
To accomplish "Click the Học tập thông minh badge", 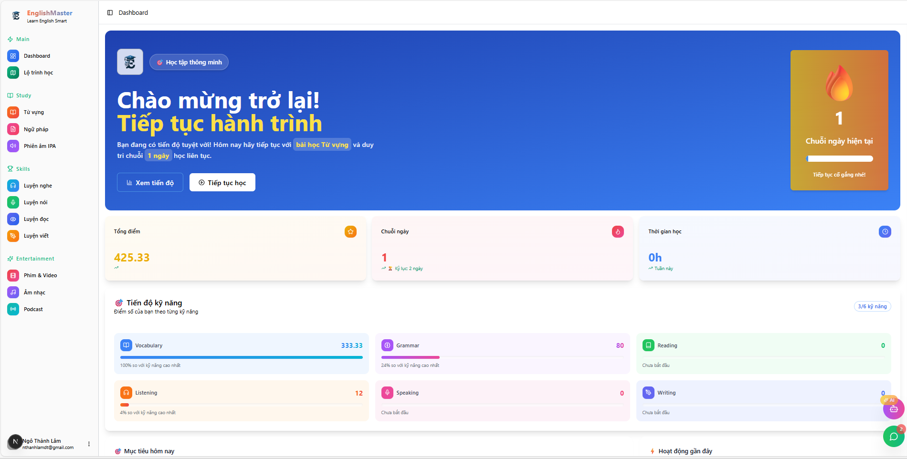I will click(x=189, y=62).
